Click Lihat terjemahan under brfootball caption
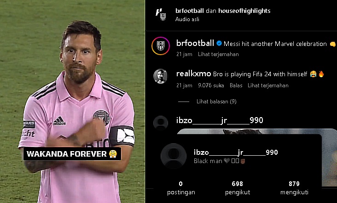This screenshot has width=337, height=203. point(218,54)
